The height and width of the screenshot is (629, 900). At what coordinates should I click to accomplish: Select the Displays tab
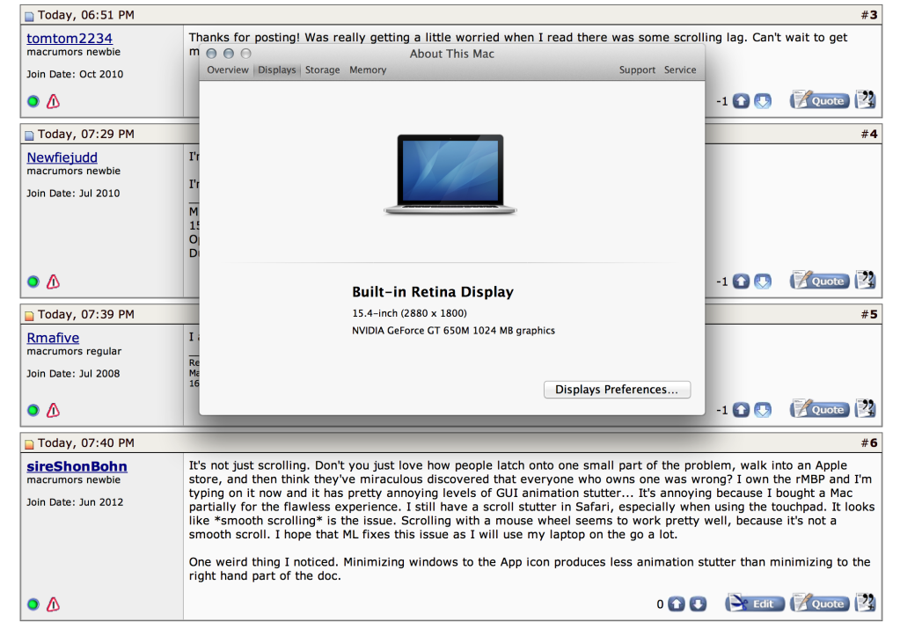tap(276, 70)
